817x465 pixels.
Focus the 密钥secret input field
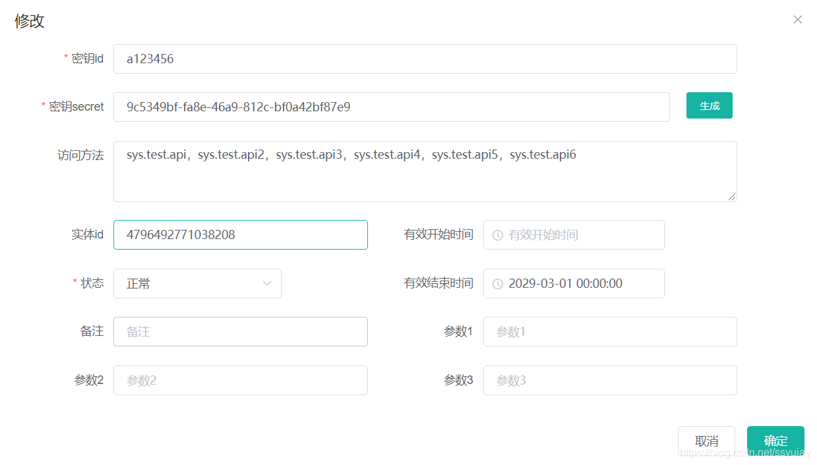[x=392, y=107]
